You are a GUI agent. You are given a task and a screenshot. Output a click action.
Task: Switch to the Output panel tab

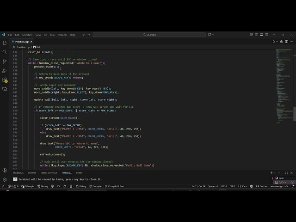click(x=32, y=173)
